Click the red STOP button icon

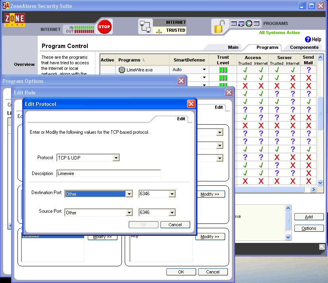point(104,27)
